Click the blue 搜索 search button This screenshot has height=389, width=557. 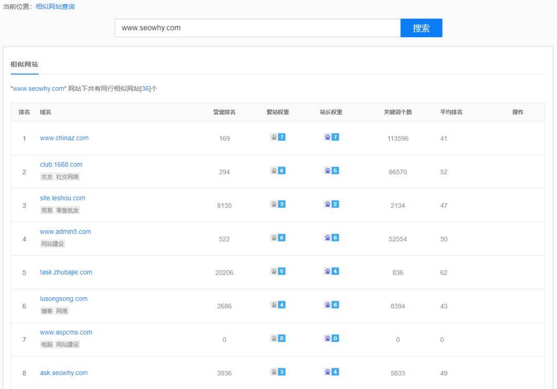click(421, 28)
